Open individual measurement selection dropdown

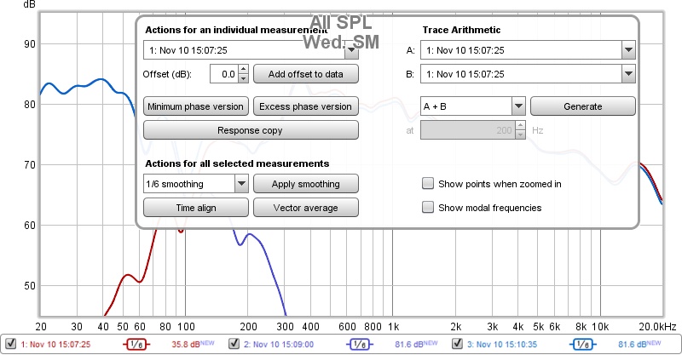tap(351, 50)
